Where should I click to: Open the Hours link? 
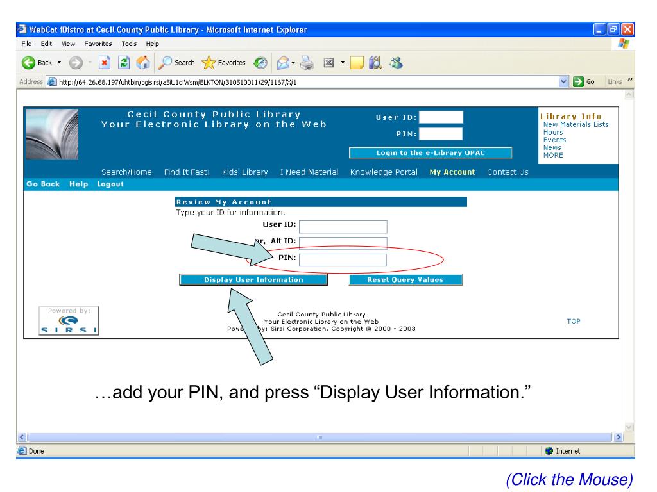coord(553,132)
